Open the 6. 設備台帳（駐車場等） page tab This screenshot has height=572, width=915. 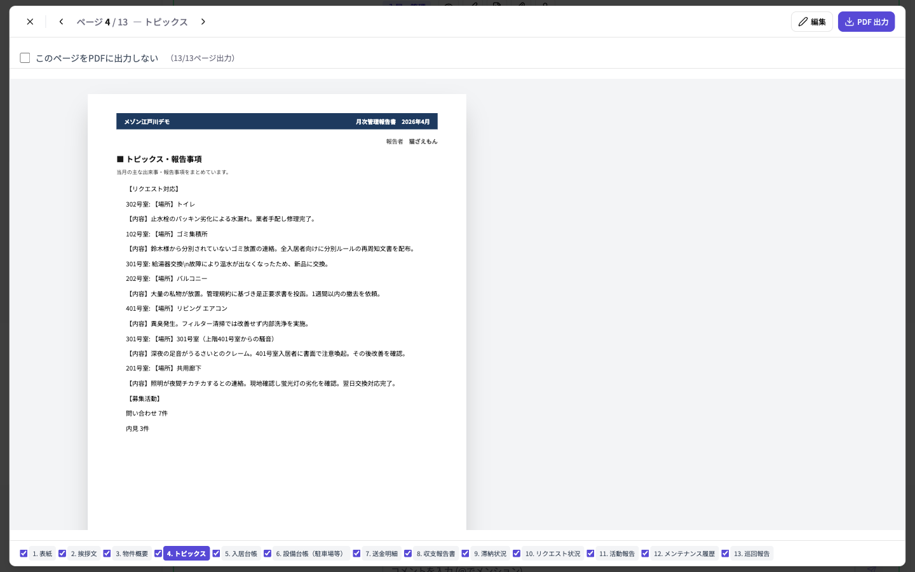pyautogui.click(x=311, y=554)
